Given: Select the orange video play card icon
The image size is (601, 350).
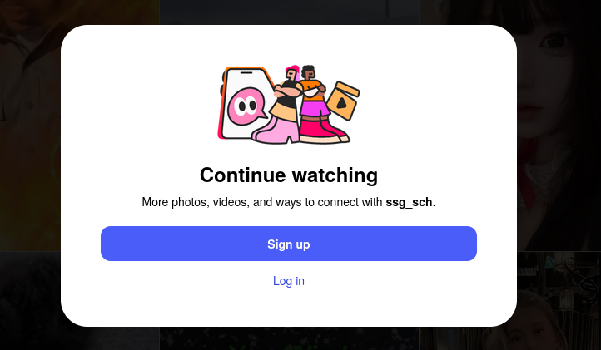Looking at the screenshot, I should click(343, 101).
